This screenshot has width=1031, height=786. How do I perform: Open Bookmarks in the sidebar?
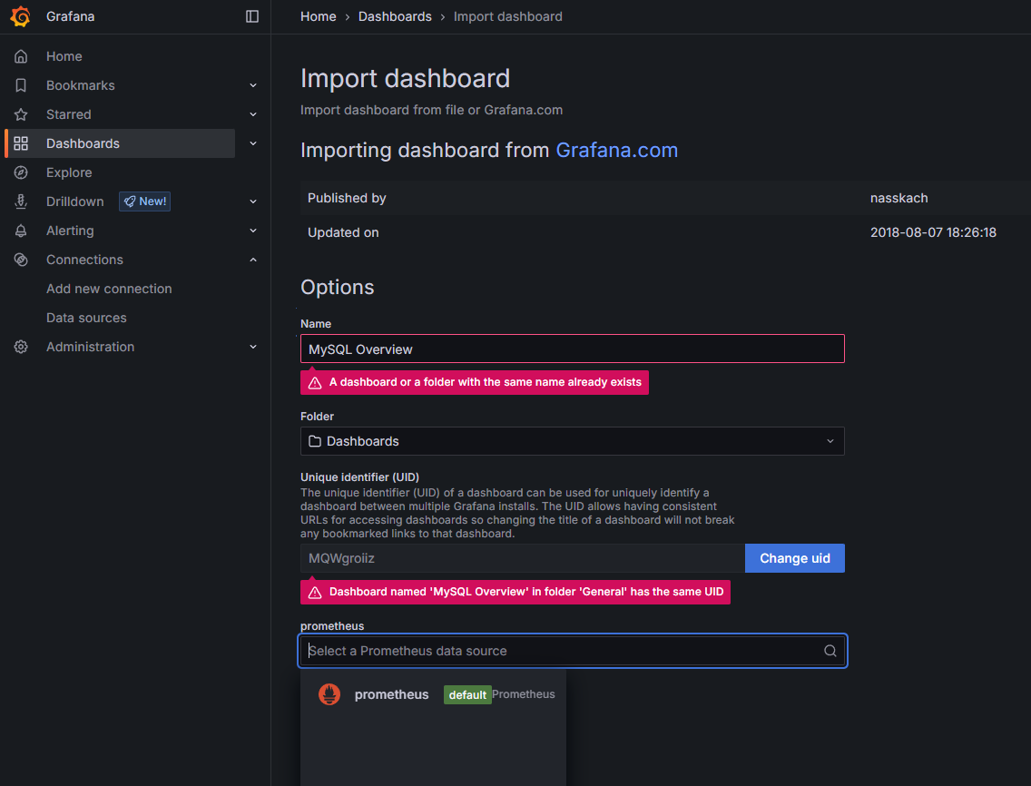coord(80,85)
